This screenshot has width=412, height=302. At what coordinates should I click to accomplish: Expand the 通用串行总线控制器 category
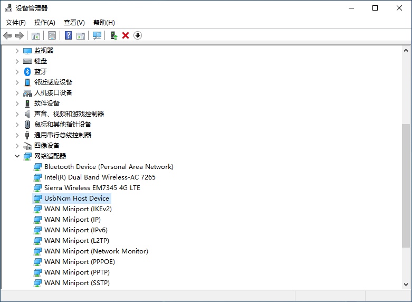click(17, 135)
